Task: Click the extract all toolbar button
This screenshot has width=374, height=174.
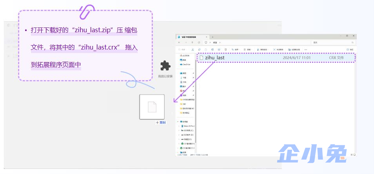Action: [x=294, y=49]
